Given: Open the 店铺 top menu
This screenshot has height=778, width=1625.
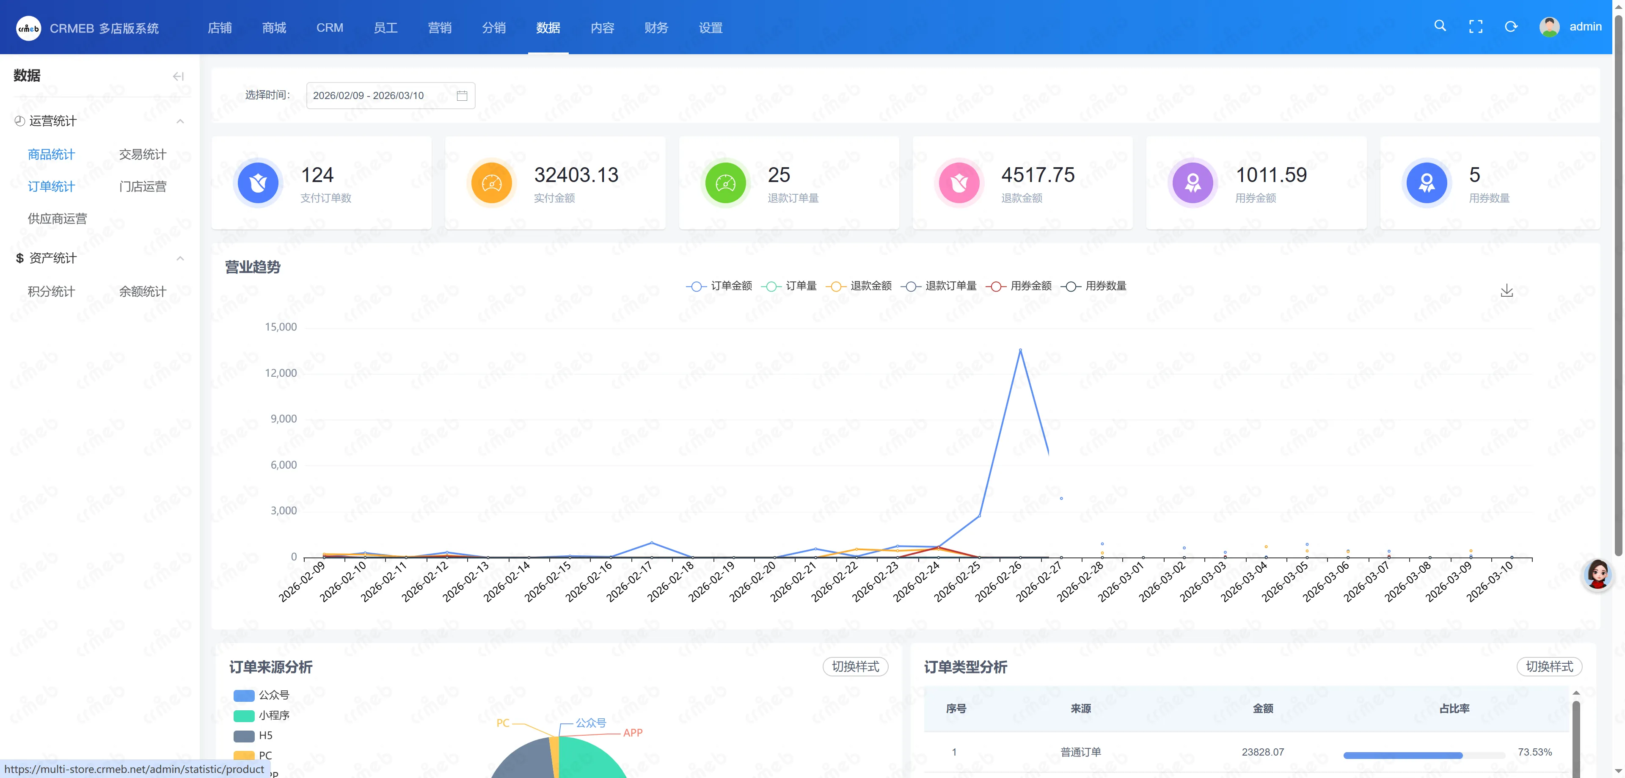Looking at the screenshot, I should (220, 28).
